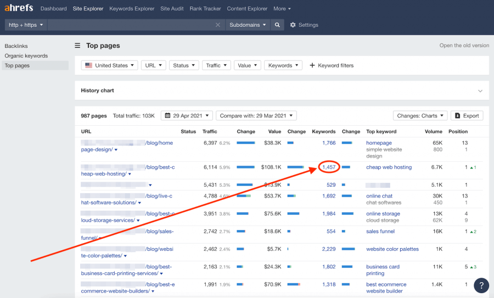Go to Rank Tracker

[205, 8]
